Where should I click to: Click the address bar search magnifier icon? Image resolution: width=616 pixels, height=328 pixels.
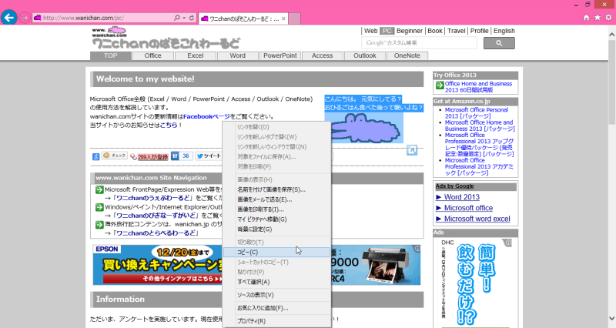point(177,18)
